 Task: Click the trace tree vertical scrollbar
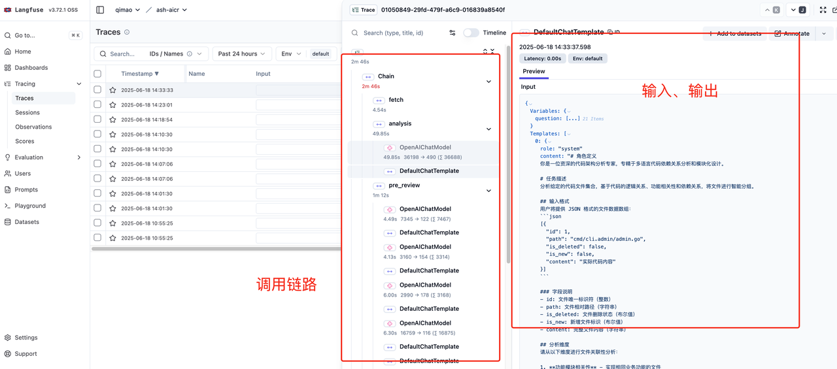click(509, 153)
